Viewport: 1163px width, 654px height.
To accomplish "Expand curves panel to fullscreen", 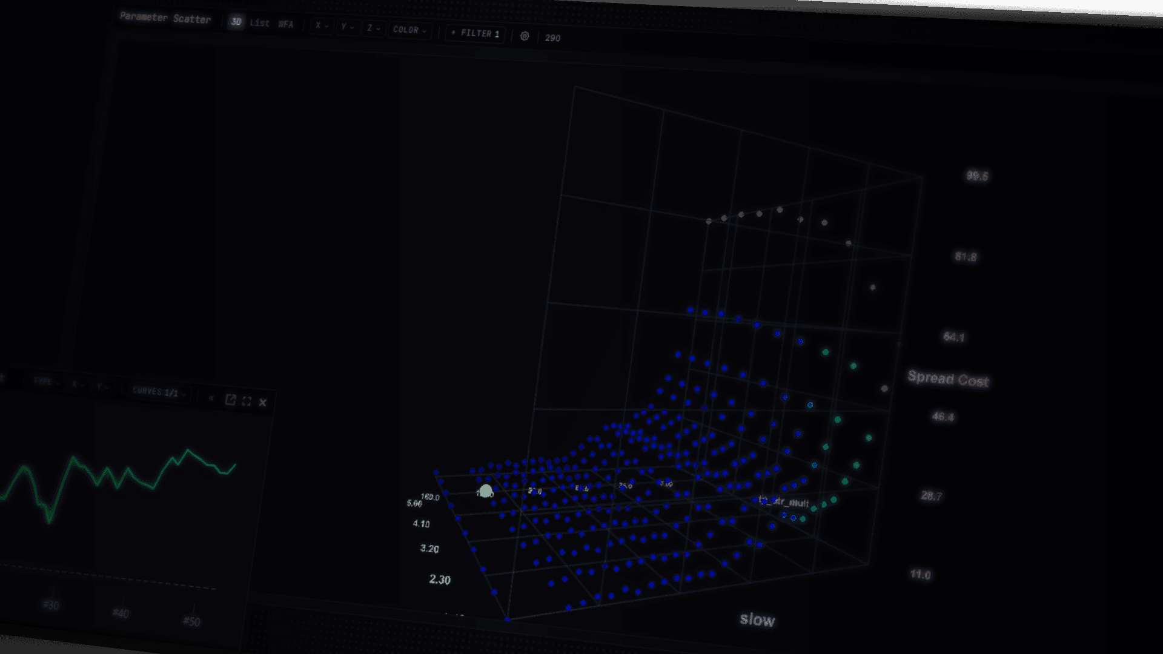I will click(x=247, y=401).
